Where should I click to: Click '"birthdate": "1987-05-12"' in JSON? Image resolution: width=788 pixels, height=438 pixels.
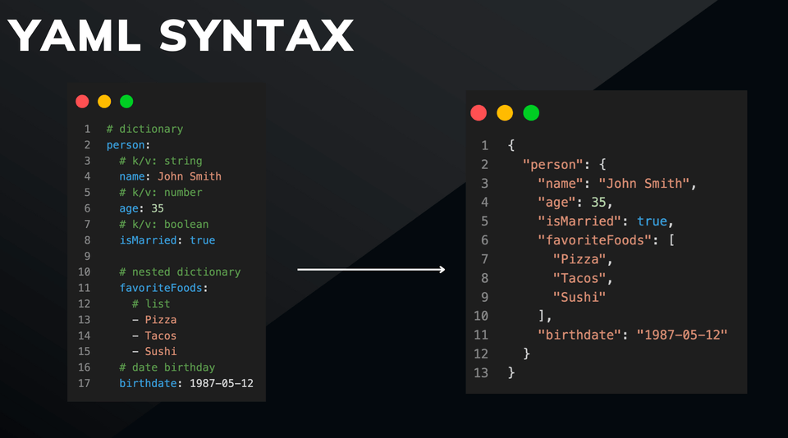coord(632,335)
